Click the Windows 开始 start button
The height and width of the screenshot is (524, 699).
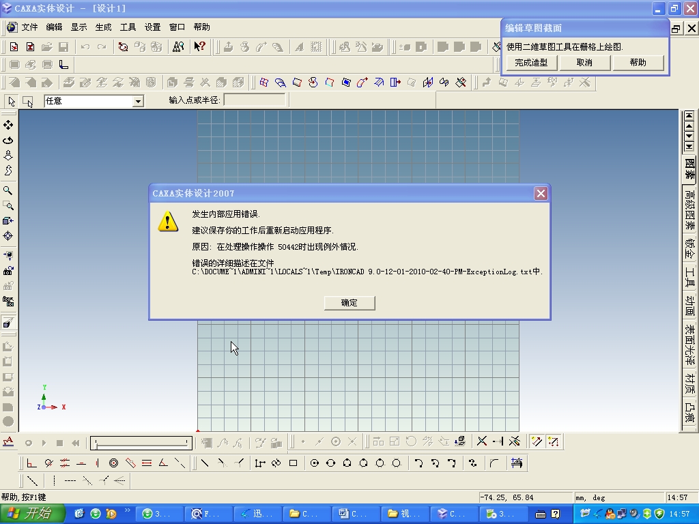[x=32, y=514]
